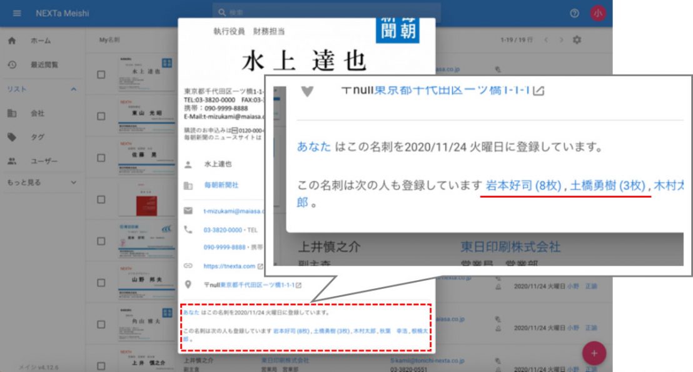This screenshot has width=693, height=372.
Task: Open the user avatar account menu
Action: click(598, 13)
